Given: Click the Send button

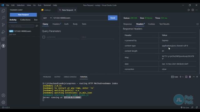Looking at the screenshot, I should (x=112, y=18).
